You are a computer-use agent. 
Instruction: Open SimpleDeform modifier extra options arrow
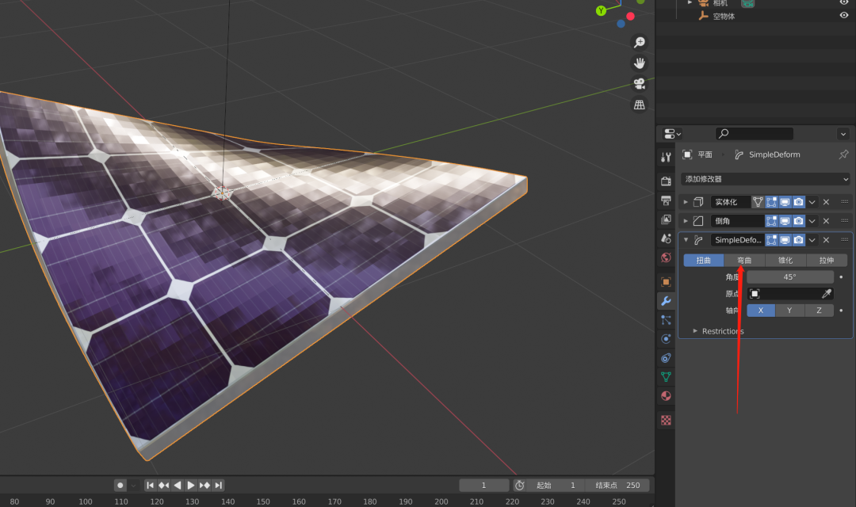[812, 240]
